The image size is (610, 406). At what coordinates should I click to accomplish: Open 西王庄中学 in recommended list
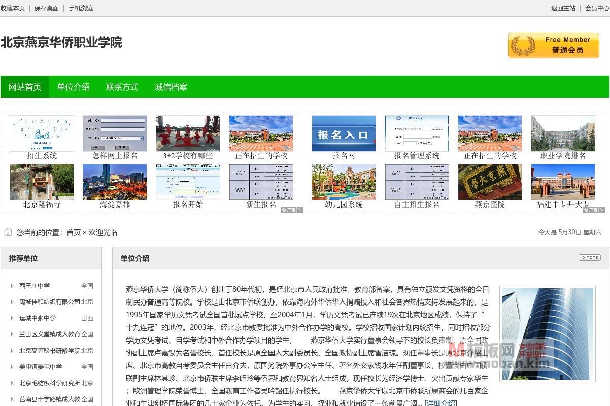coord(35,286)
